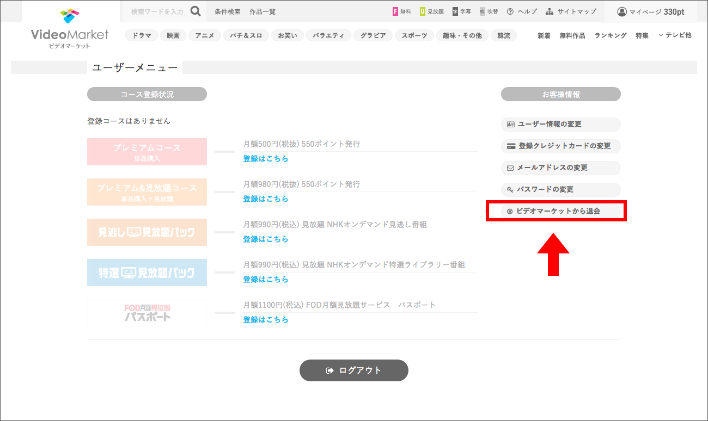Select the パチ&スロ category

246,35
